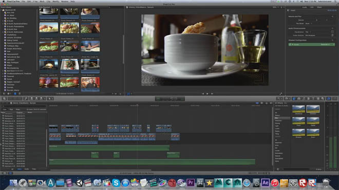The width and height of the screenshot is (339, 190).
Task: Adjust the Volume slider in inspector
Action: (316, 20)
